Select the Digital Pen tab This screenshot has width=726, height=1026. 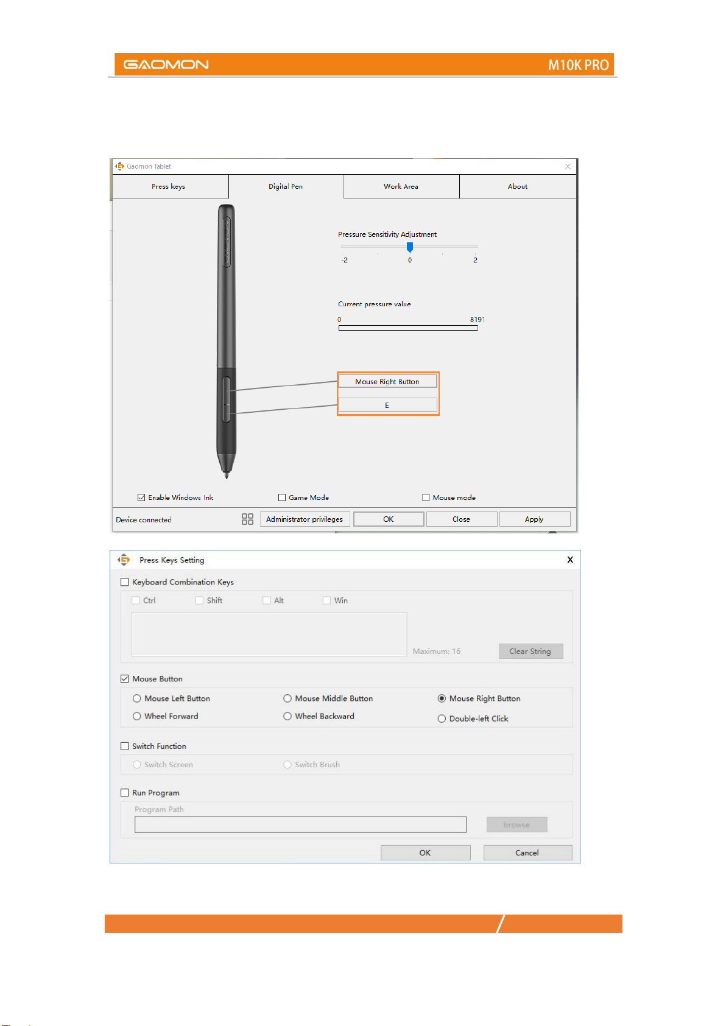[x=286, y=186]
